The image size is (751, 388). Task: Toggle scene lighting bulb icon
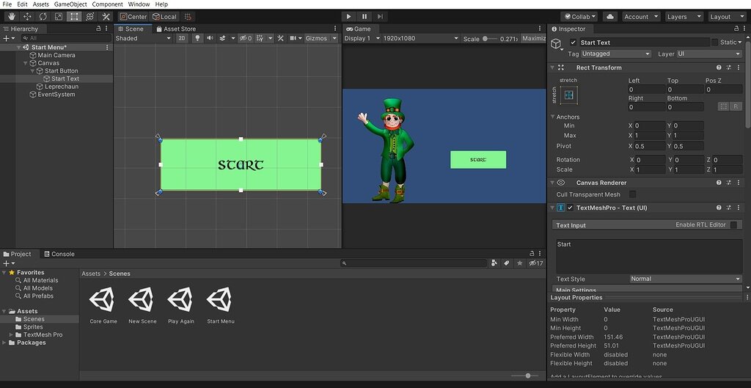point(197,38)
